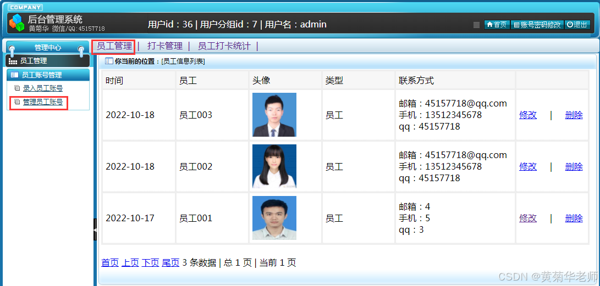
Task: Click the 员工 column header
Action: point(212,81)
